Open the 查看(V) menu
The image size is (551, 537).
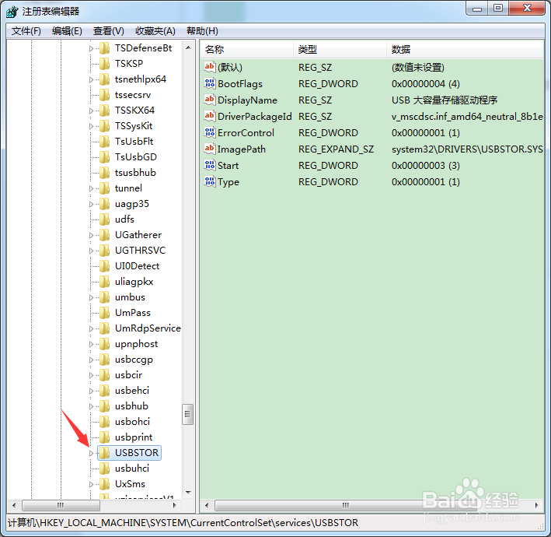click(x=108, y=31)
